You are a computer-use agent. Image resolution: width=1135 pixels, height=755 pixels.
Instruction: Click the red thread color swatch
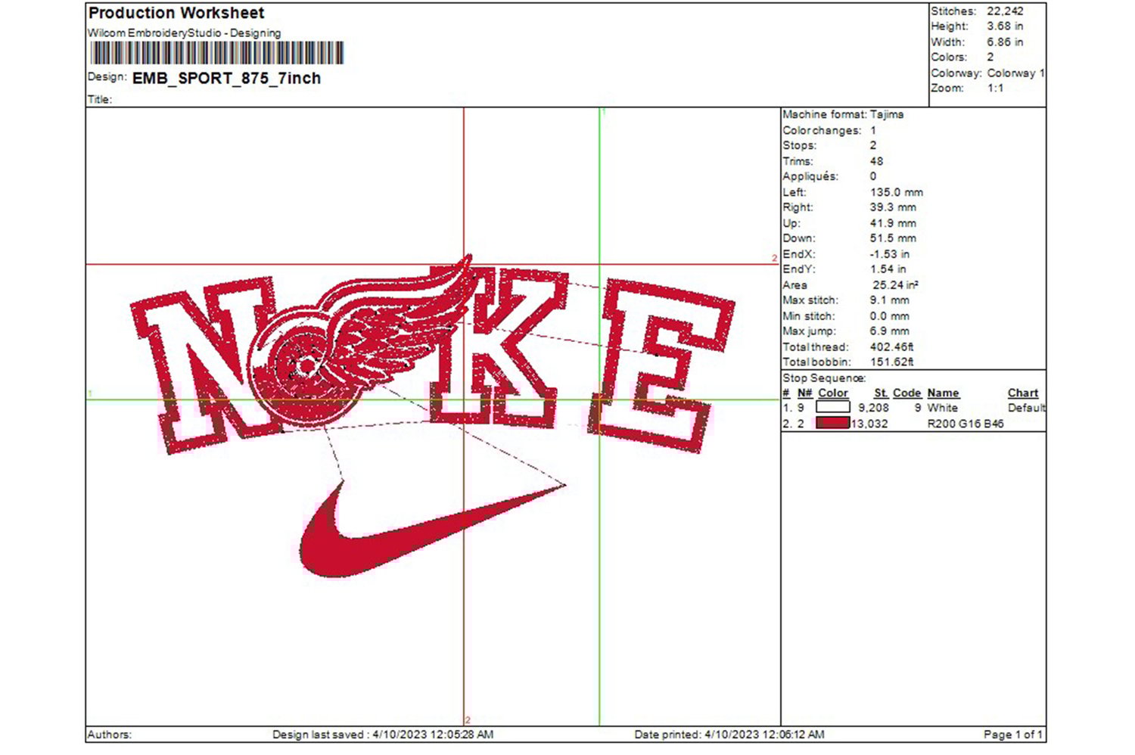coord(832,423)
